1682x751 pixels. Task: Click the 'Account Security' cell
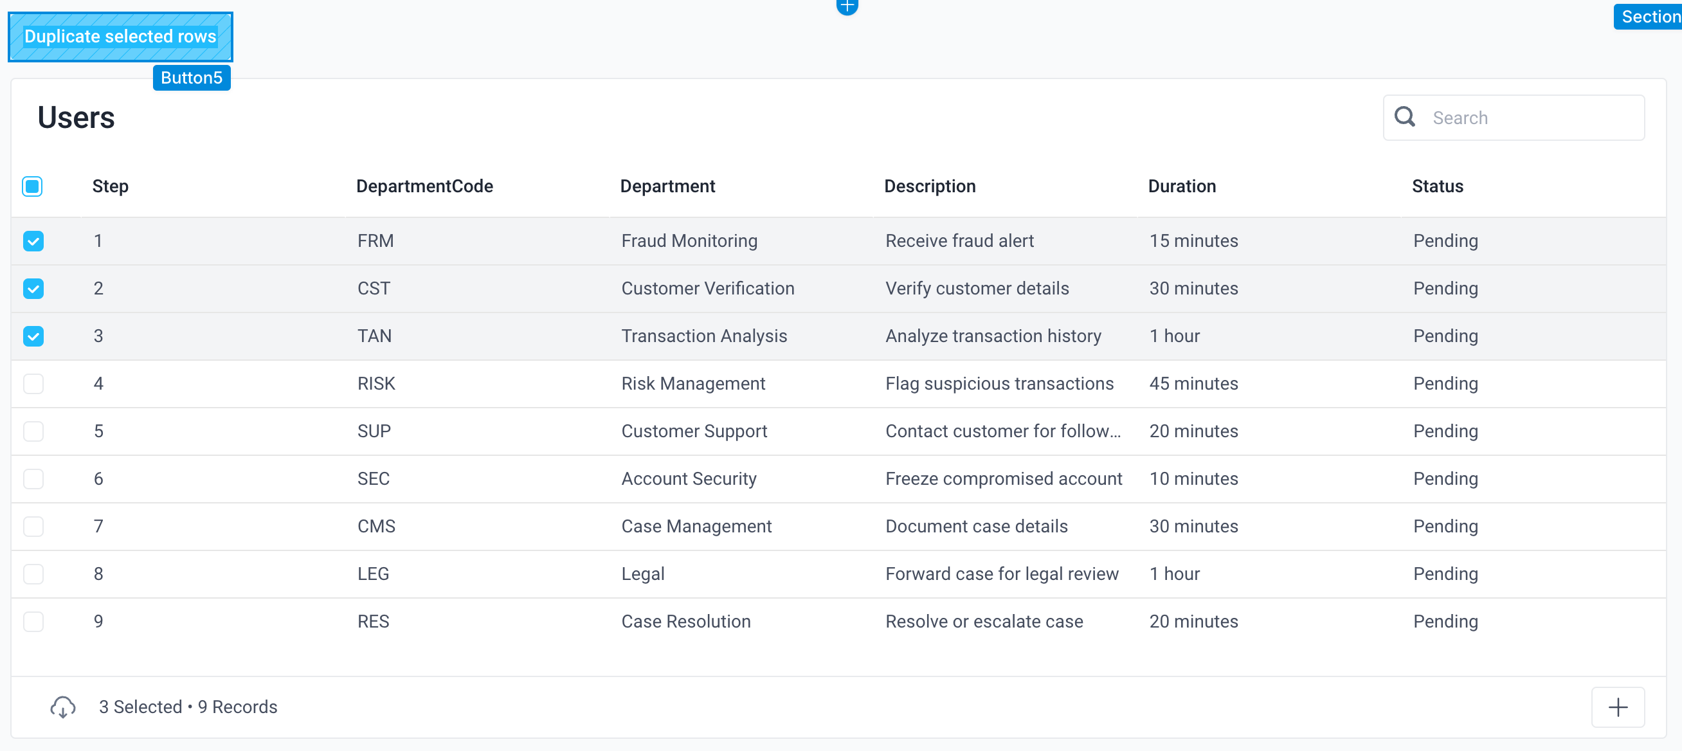click(x=689, y=479)
